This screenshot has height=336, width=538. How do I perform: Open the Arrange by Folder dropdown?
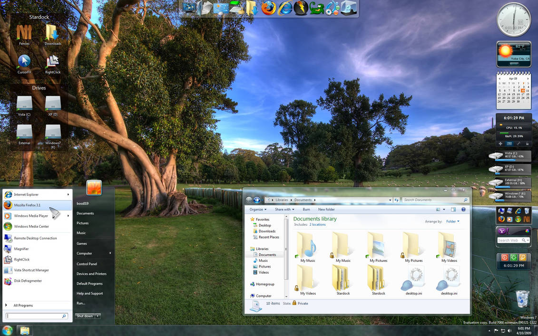coord(452,221)
